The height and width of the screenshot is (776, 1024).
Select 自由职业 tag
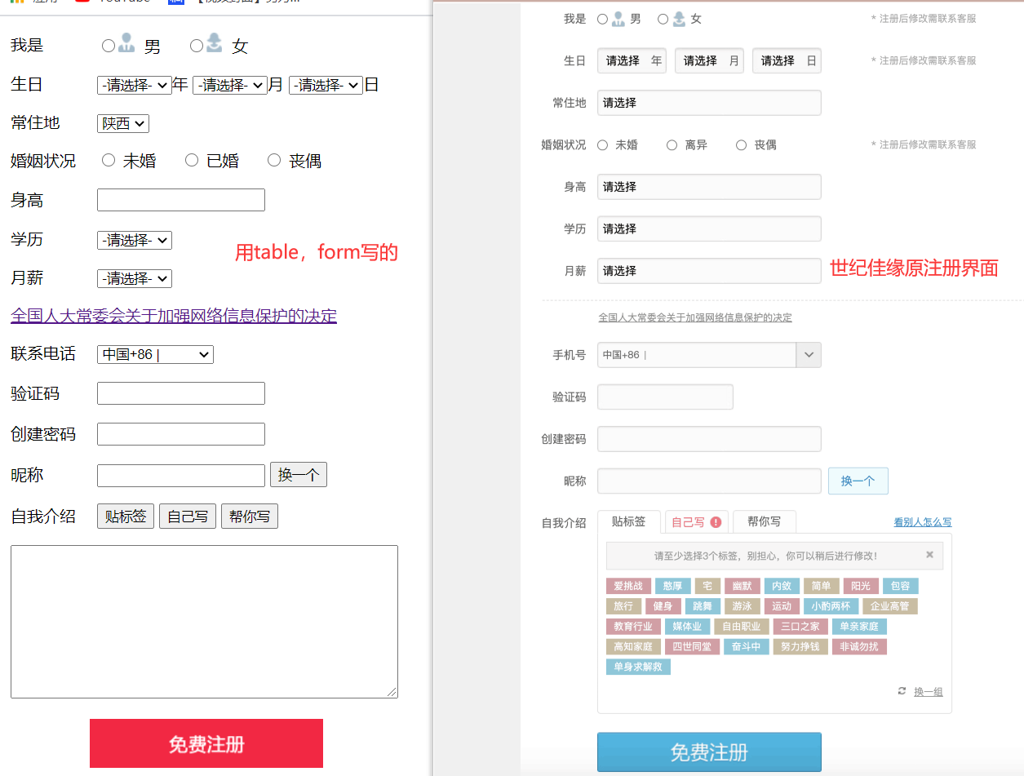pos(741,627)
